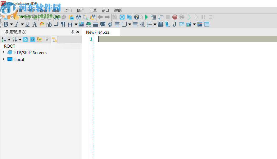Click the image map icon

pyautogui.click(x=200, y=24)
